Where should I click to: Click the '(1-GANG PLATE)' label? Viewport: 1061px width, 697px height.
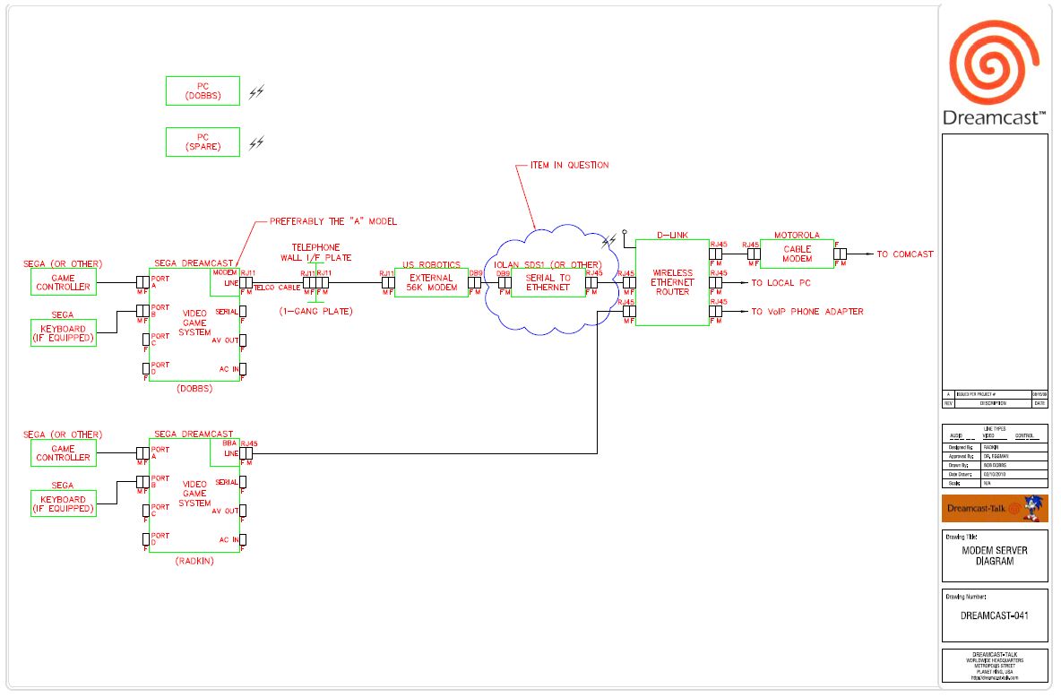[x=316, y=311]
